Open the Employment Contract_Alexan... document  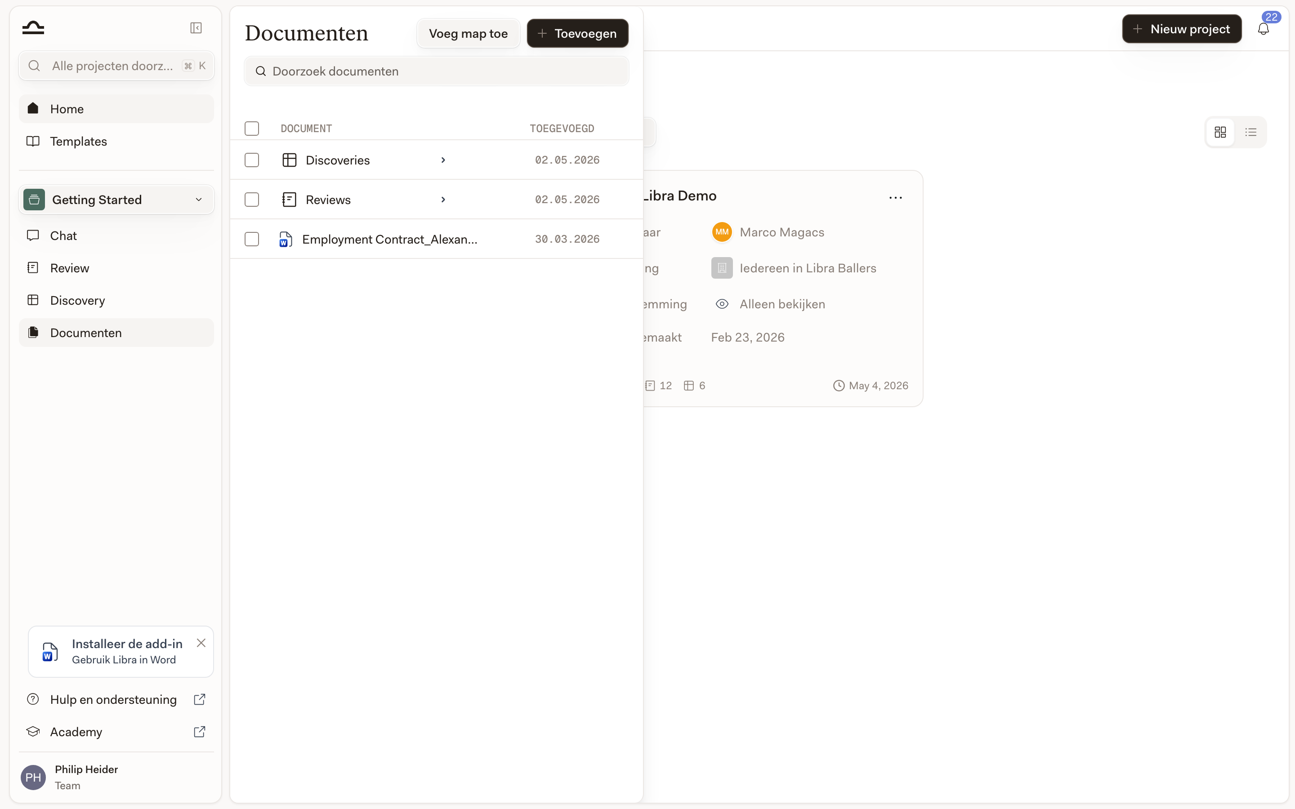(389, 239)
